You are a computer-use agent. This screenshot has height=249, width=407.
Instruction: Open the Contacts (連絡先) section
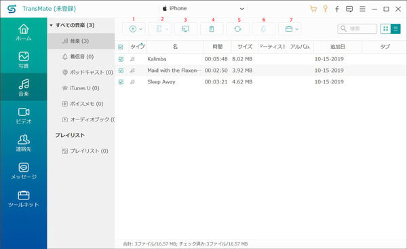tap(24, 143)
